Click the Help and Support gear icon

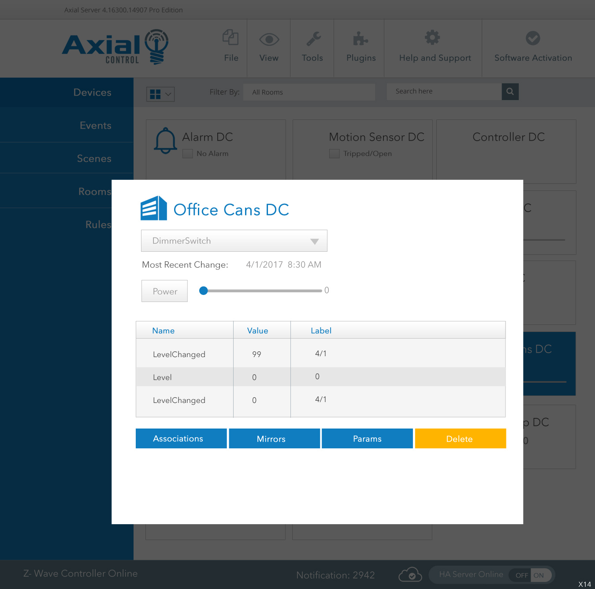432,37
